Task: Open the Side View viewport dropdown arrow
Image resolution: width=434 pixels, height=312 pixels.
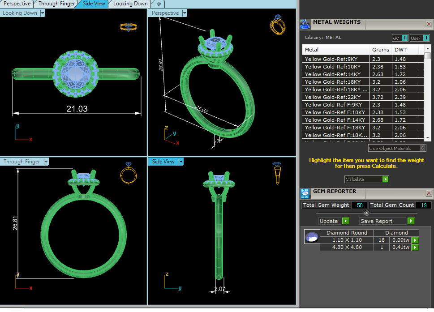Action: pos(181,162)
